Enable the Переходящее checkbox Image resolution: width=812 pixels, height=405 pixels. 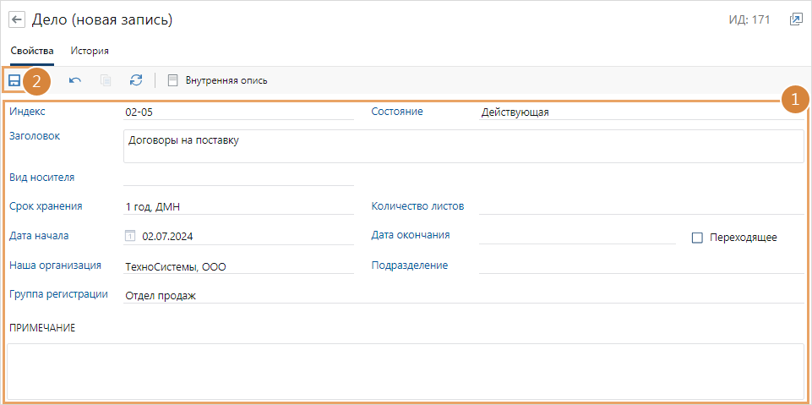tap(697, 238)
